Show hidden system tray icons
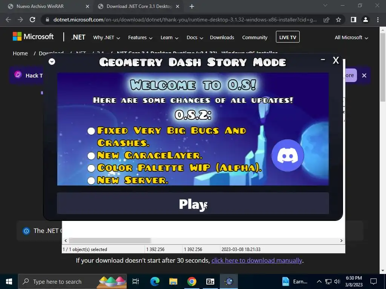386x289 pixels. 319,281
